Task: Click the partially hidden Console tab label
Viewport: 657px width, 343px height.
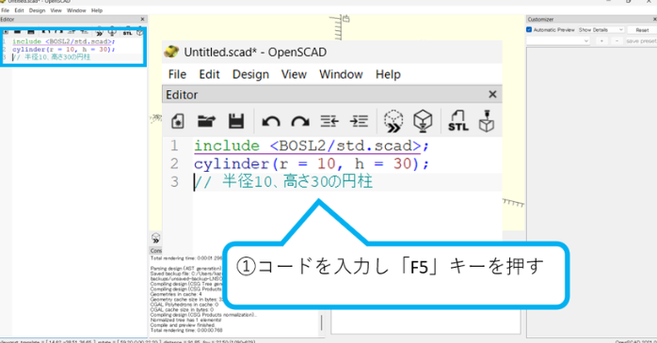Action: 156,251
